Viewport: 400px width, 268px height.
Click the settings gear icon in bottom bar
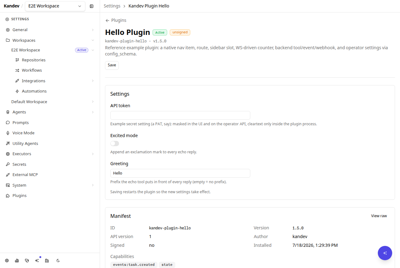click(7, 261)
